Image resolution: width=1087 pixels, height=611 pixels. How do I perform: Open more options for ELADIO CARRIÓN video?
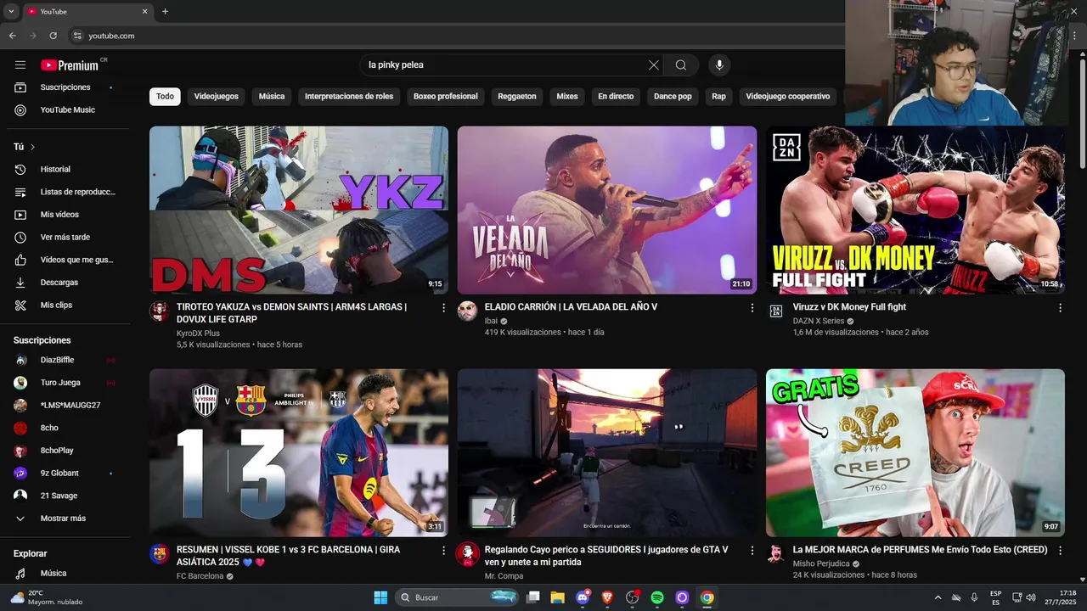click(752, 308)
